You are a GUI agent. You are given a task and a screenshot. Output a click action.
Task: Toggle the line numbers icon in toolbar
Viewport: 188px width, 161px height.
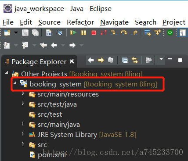click(183, 32)
